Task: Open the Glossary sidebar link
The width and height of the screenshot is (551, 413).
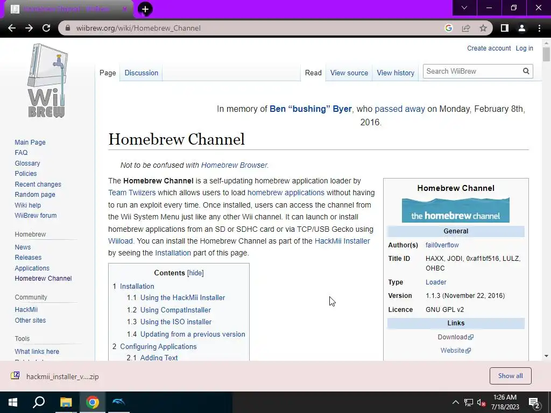Action: [x=27, y=163]
